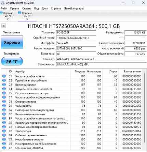The height and width of the screenshot is (152, 147).
Task: Click status icon for row C7 CRC-ошибки UltraDMA
Action: 4,148
